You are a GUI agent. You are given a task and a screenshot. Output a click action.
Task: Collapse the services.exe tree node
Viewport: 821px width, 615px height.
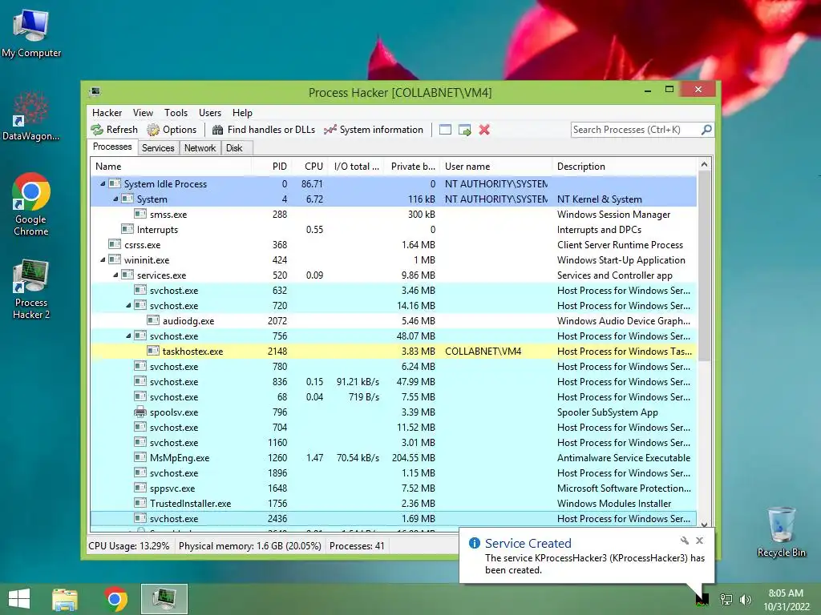[x=115, y=275]
